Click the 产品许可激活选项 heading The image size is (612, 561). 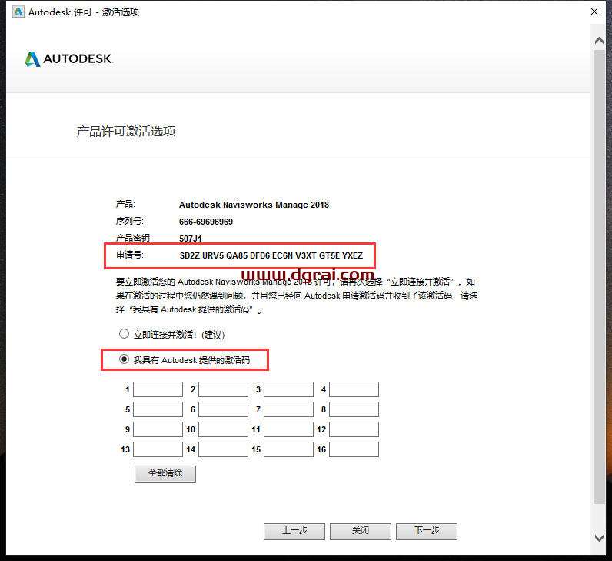click(x=125, y=132)
